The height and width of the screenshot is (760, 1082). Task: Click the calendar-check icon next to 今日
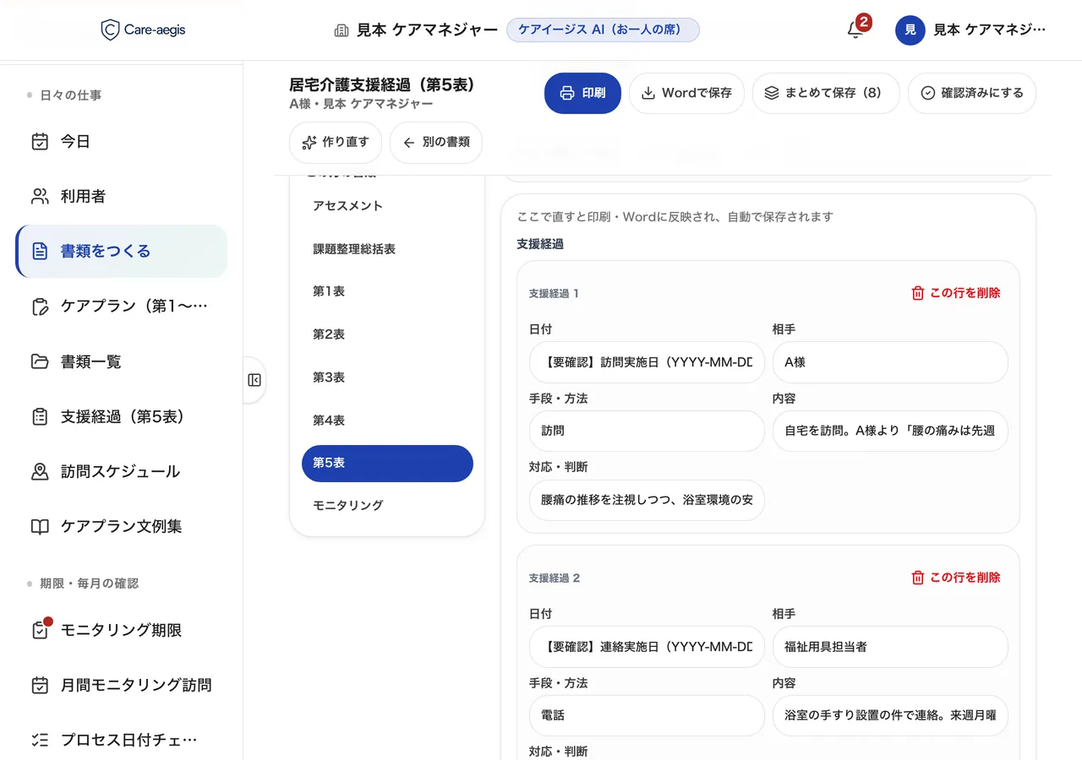pos(40,142)
